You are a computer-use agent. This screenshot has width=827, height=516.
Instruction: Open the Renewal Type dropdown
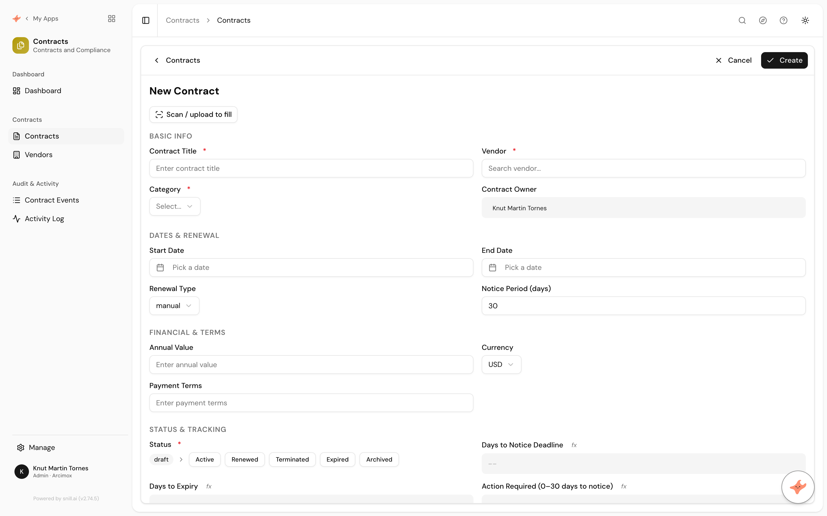point(174,306)
